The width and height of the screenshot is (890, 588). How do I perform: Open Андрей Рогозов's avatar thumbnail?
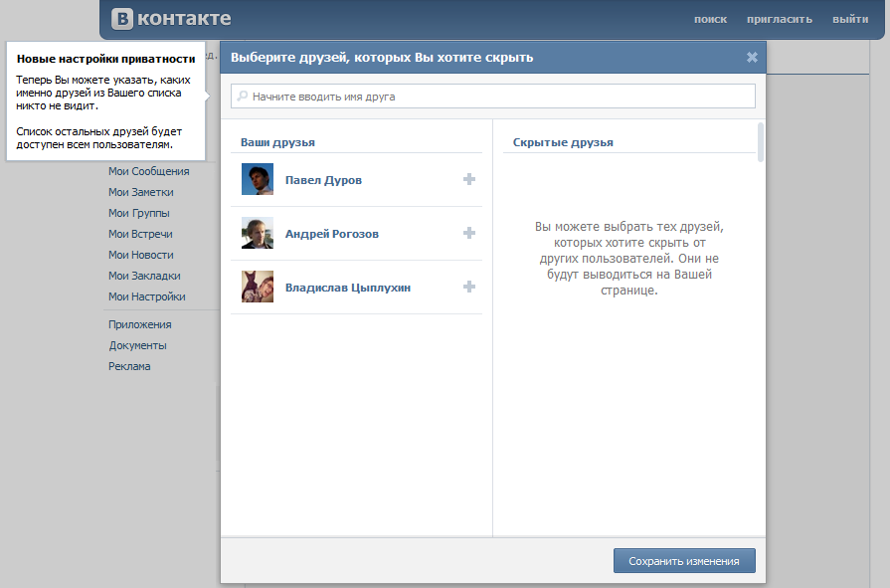[x=258, y=233]
